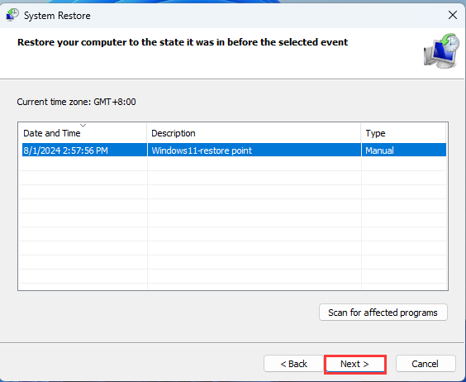Image resolution: width=466 pixels, height=382 pixels.
Task: Click the System Restore title bar icon
Action: 12,15
